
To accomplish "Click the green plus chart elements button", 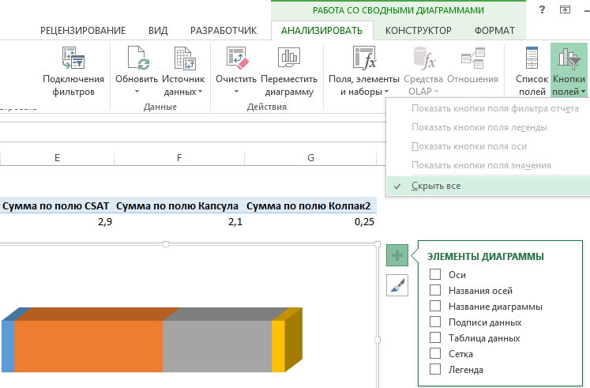I will coord(397,255).
